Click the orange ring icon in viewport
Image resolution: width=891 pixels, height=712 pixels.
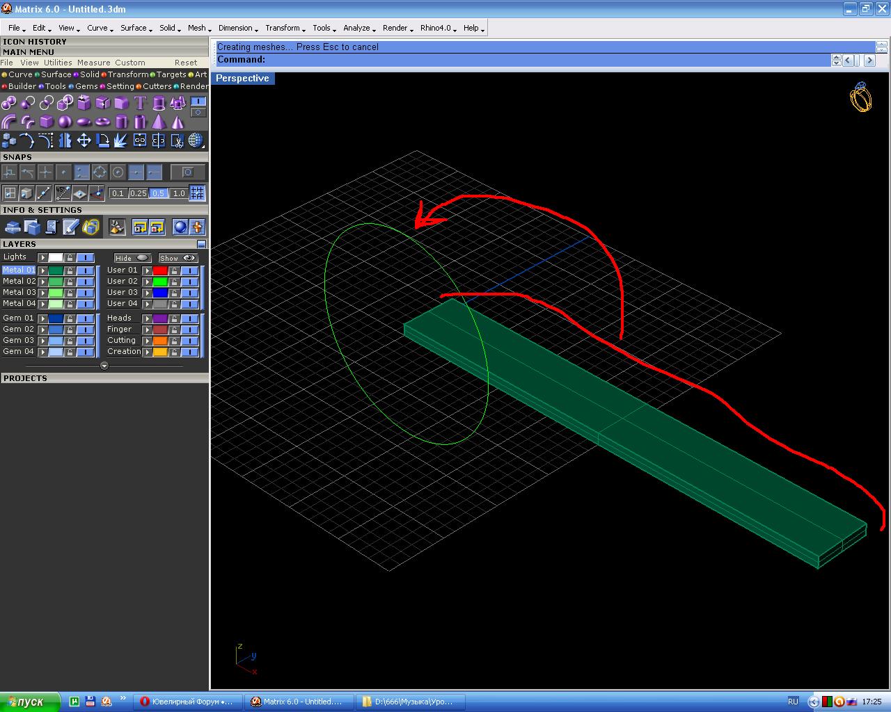860,98
